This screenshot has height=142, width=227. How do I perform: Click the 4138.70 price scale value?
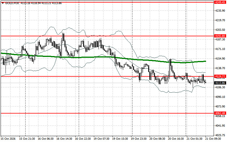tap(220, 68)
